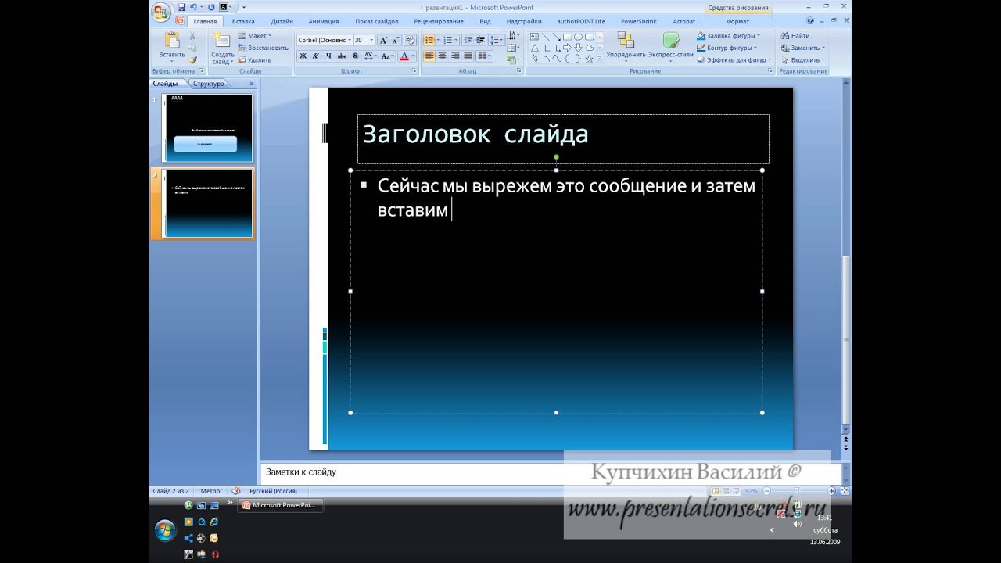
Task: Open the Экспресс-стили quick styles gallery
Action: (x=671, y=47)
